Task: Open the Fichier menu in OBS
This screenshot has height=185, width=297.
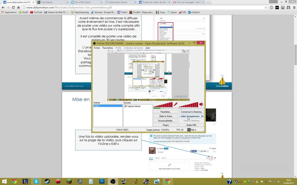Action: point(97,48)
